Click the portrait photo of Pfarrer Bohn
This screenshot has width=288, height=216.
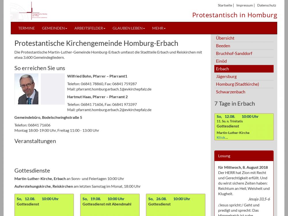click(x=26, y=89)
